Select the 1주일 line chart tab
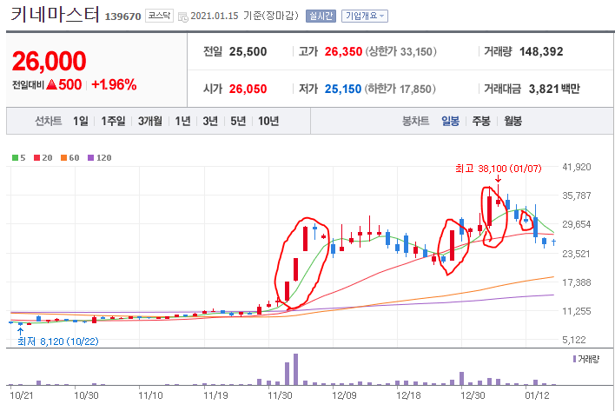This screenshot has height=411, width=615. point(113,121)
